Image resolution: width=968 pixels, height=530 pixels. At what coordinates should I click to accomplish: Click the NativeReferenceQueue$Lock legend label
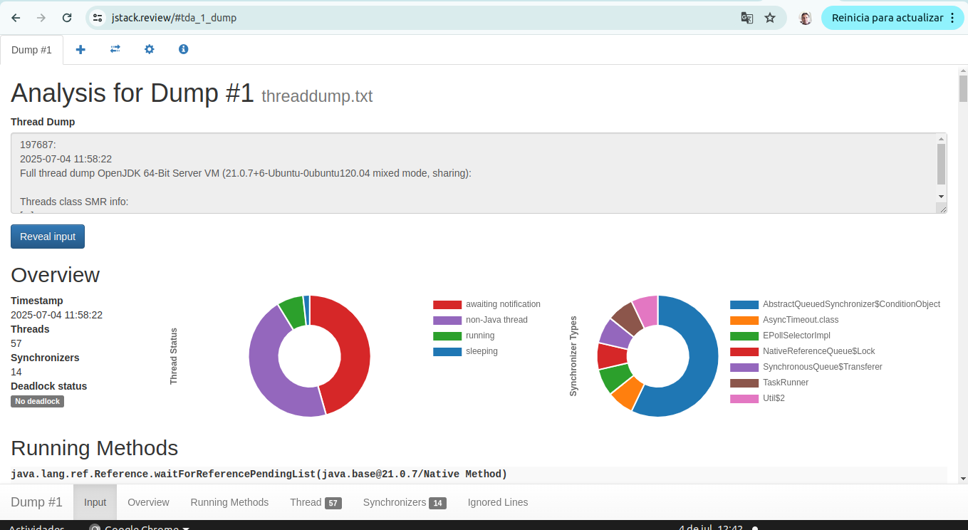(819, 351)
